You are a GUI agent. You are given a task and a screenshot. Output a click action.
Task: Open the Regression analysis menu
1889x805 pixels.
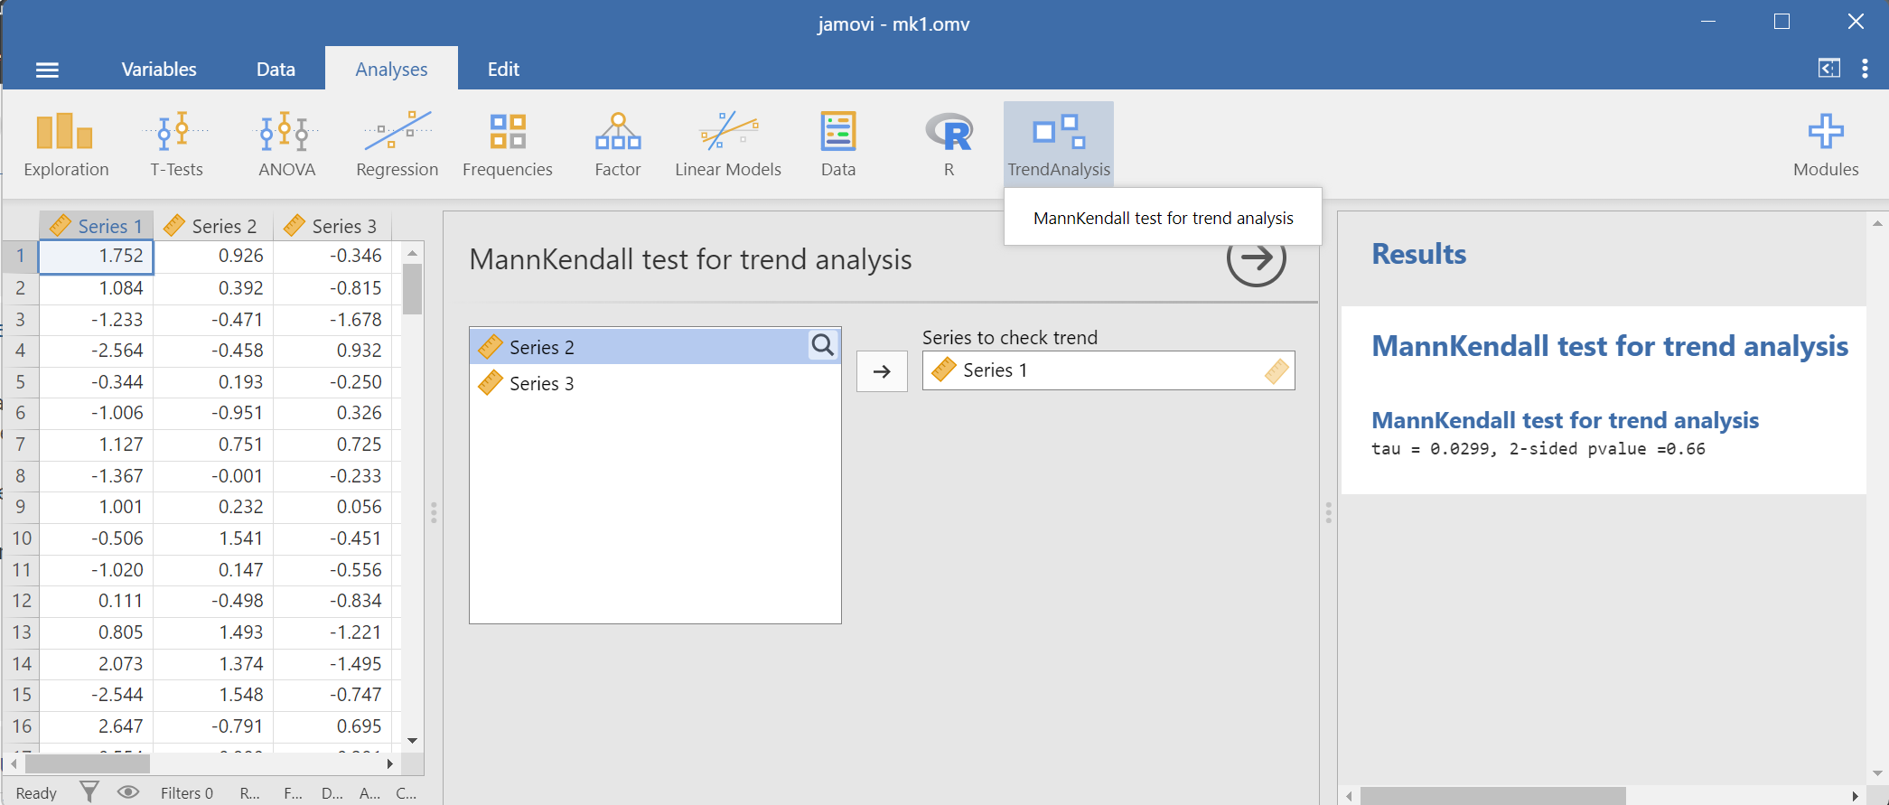click(x=397, y=145)
